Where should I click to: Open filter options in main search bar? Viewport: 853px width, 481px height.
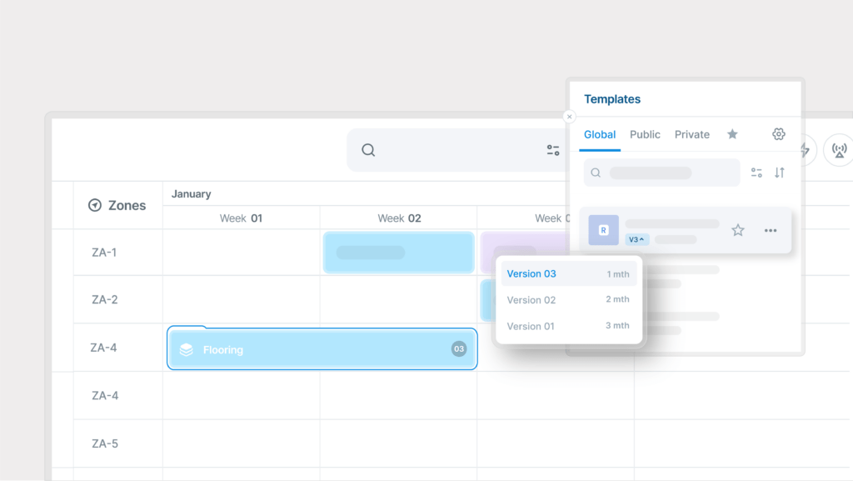coord(553,150)
